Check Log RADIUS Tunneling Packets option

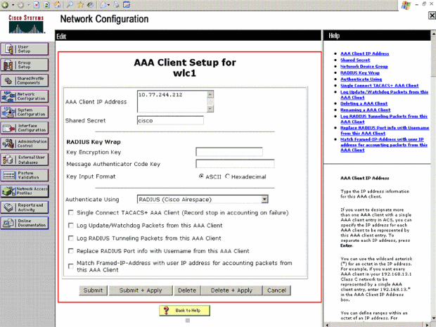point(71,238)
